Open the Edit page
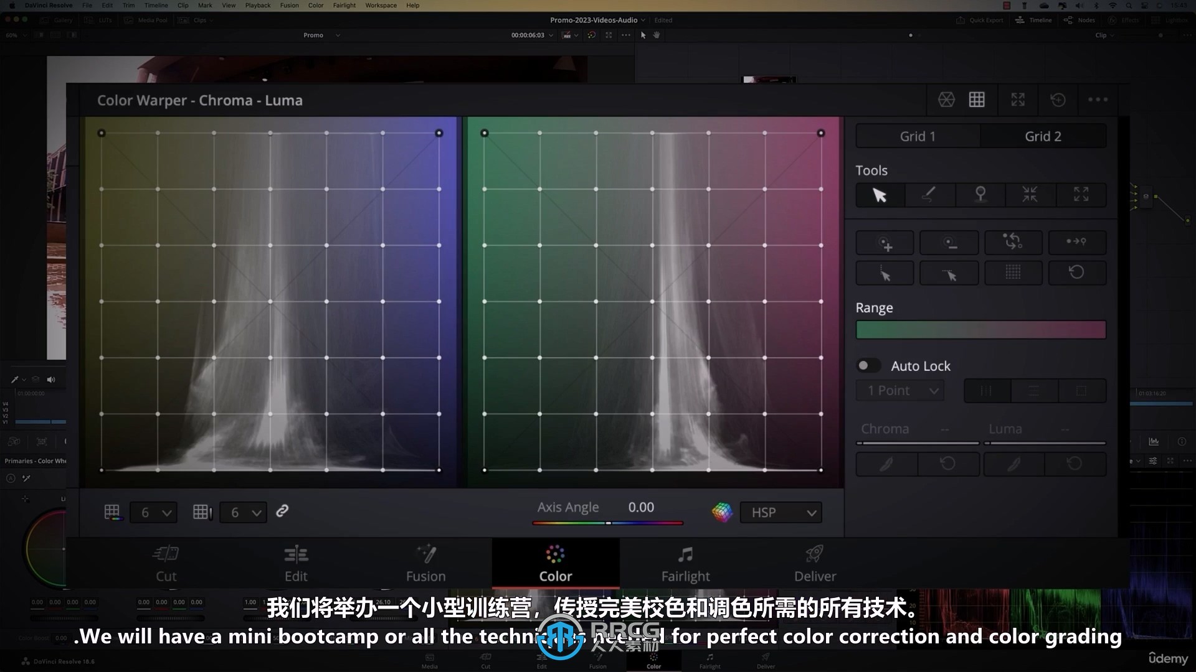Screen dimensions: 1196x672 [296, 564]
